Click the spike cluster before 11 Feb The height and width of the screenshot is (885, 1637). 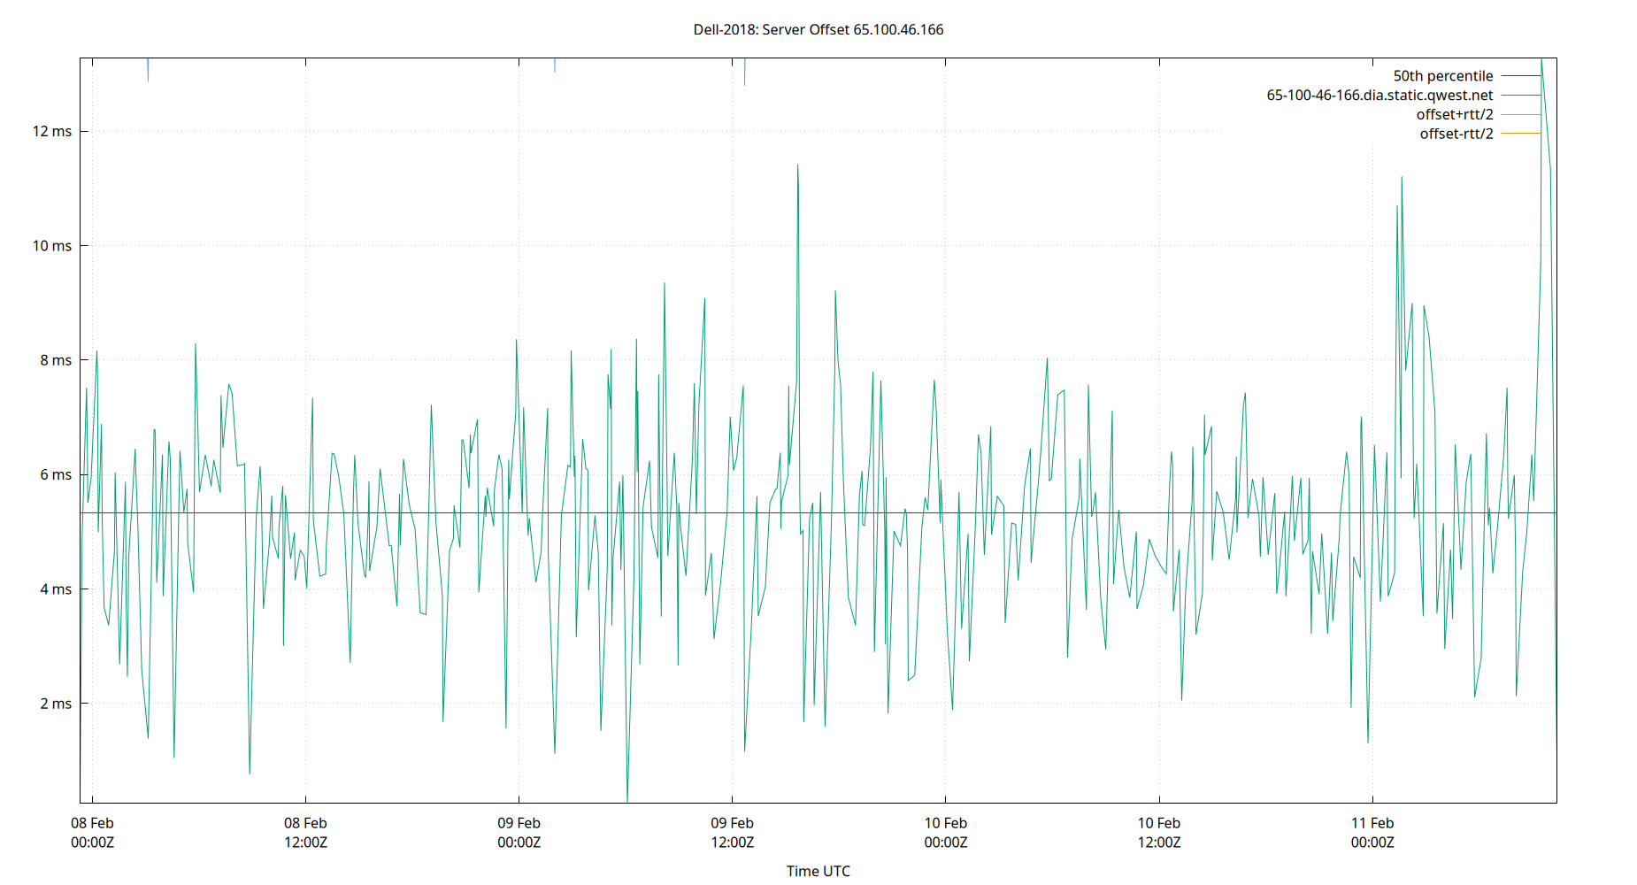click(1403, 181)
